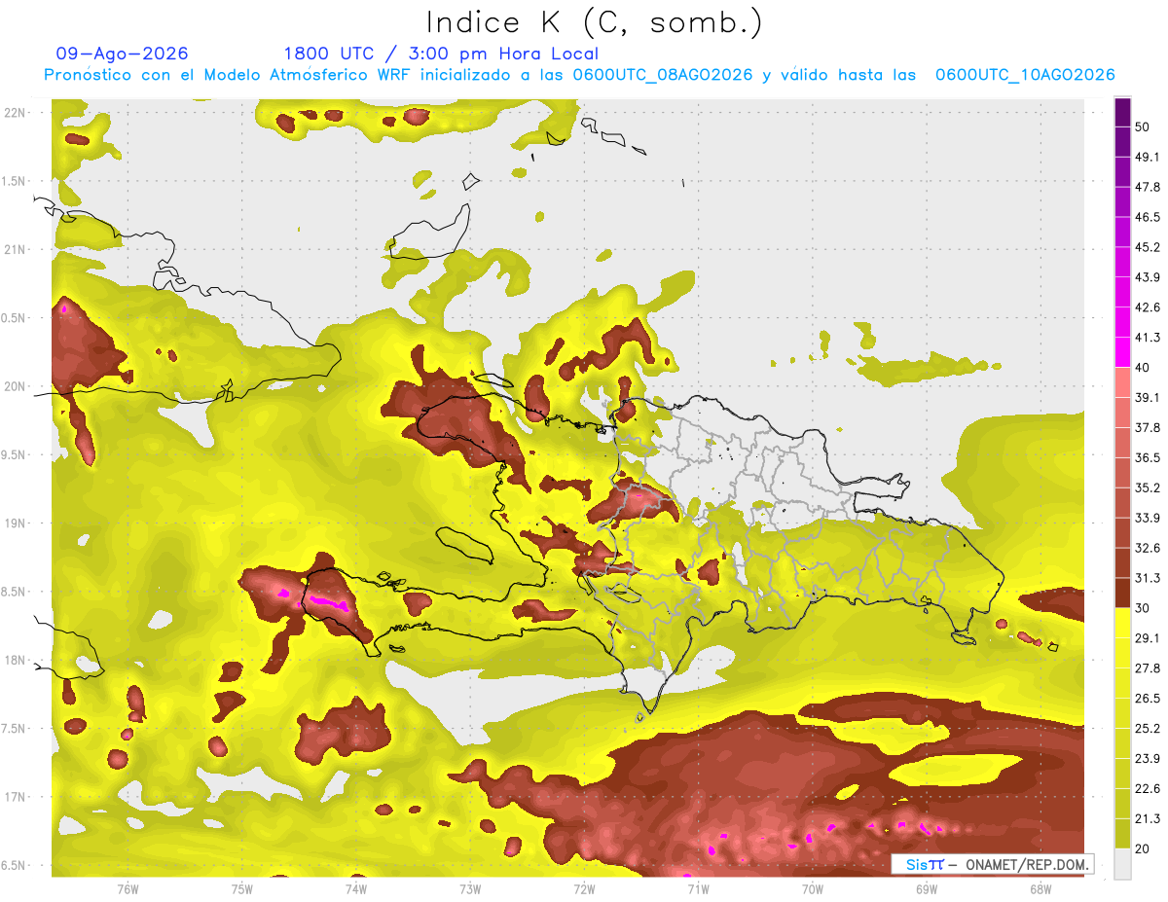Click the "25.2" color scale label
This screenshot has height=902, width=1168.
(1148, 729)
